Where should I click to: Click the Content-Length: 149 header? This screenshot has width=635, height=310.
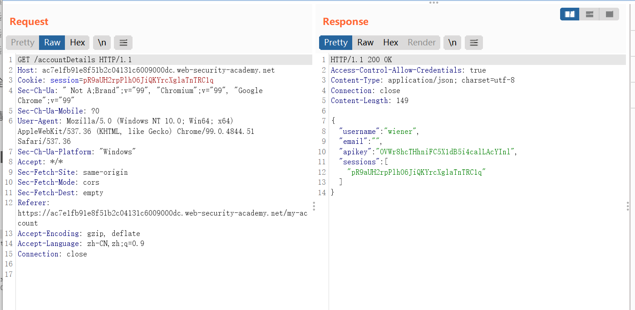[369, 101]
